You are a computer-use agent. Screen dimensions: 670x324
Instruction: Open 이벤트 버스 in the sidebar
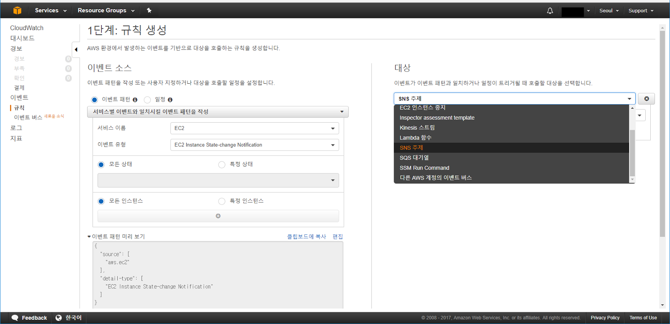click(28, 118)
